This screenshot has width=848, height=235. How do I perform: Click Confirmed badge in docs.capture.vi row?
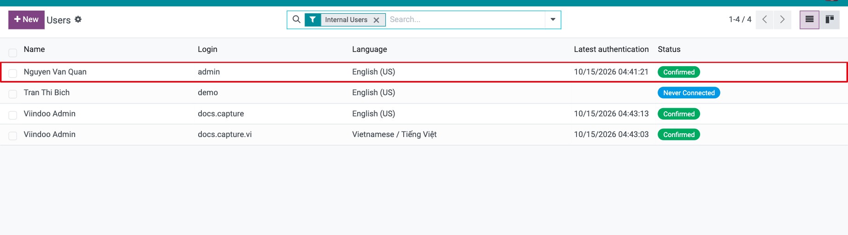pos(679,135)
